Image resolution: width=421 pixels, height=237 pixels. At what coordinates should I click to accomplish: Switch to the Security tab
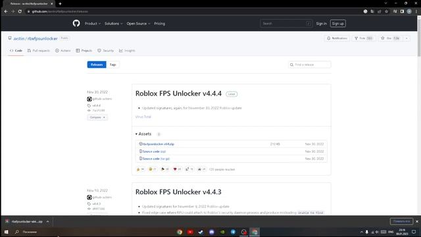point(105,51)
